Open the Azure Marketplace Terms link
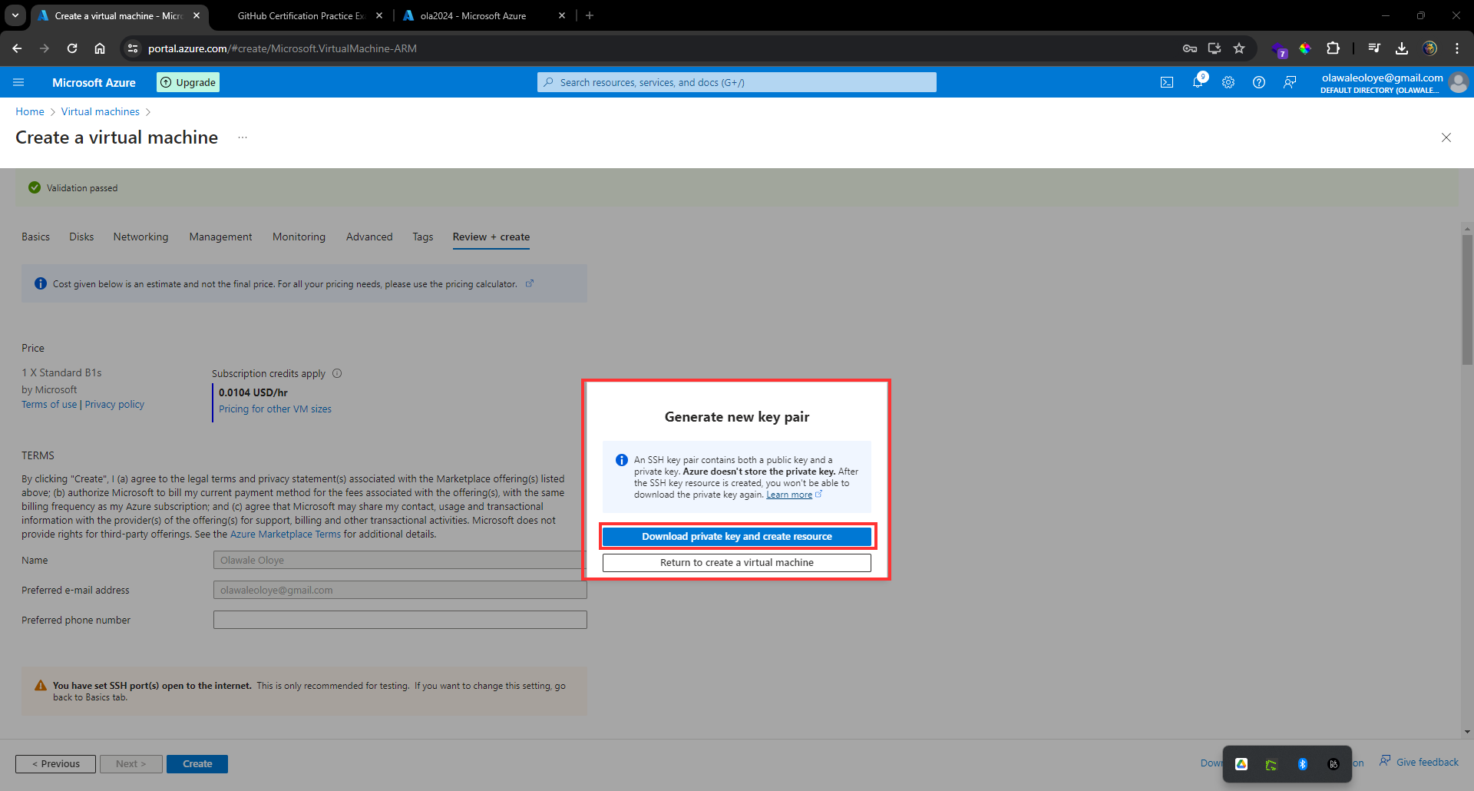Image resolution: width=1474 pixels, height=791 pixels. tap(286, 534)
